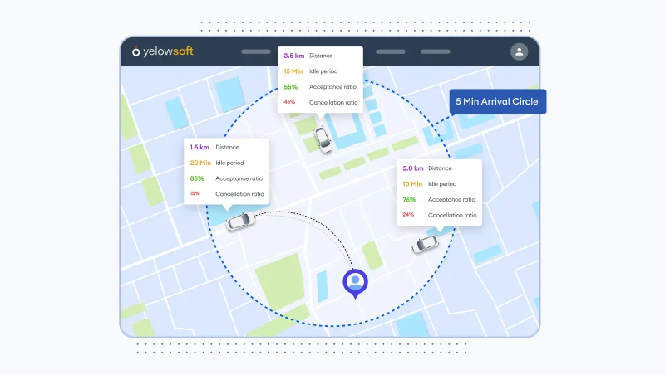Click the 18% cancellation ratio value
Screen dimensions: 665x375
(195, 193)
